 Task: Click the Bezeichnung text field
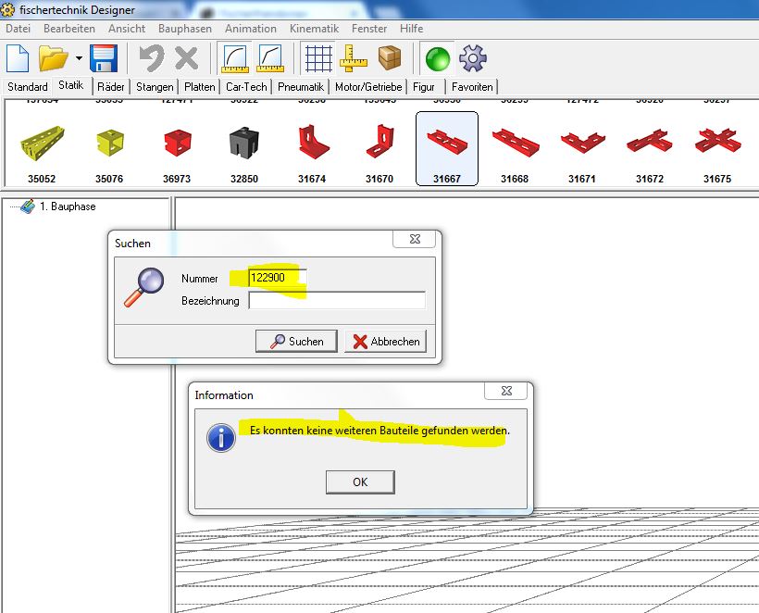point(336,300)
